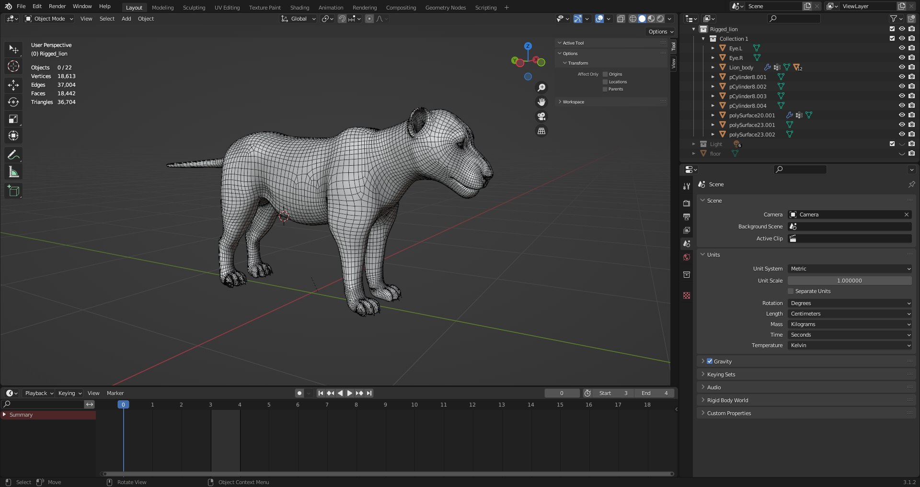Click the current frame number field
The width and height of the screenshot is (920, 487).
coord(562,393)
